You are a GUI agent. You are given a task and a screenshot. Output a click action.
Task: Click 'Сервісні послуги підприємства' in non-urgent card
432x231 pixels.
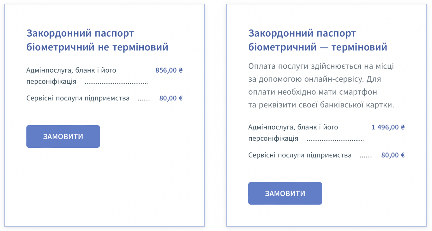(78, 98)
